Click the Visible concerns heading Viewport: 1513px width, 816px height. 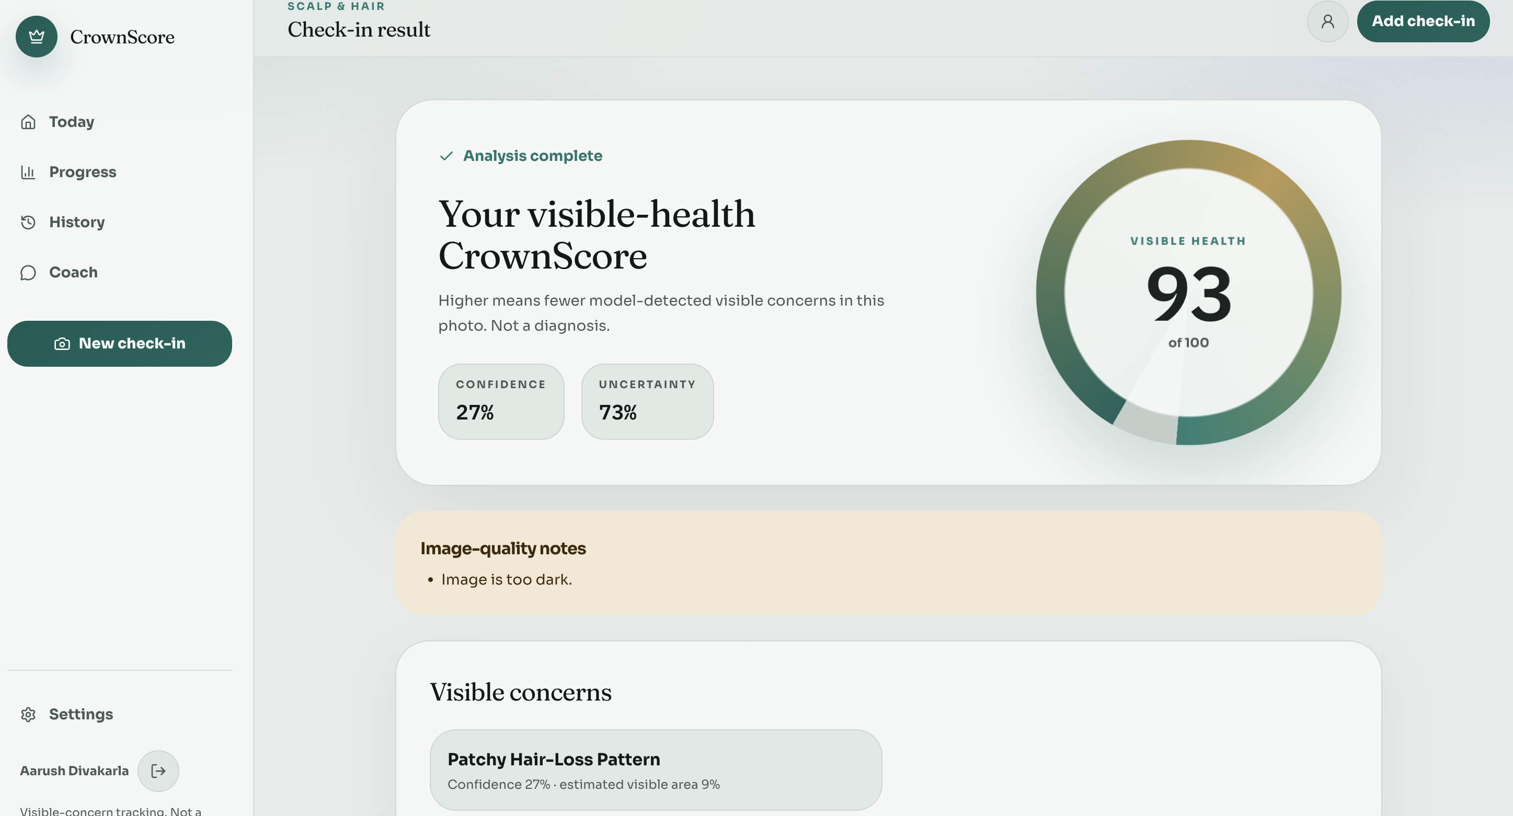[520, 692]
